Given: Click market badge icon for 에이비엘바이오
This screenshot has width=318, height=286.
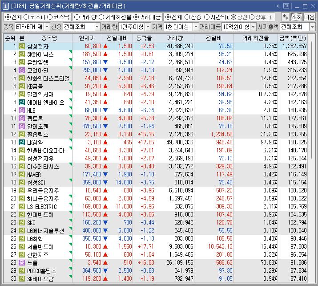Looking at the screenshot, I should pos(22,102).
